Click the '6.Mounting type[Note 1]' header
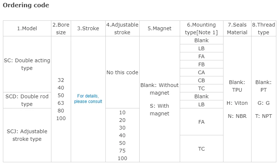 point(201,28)
